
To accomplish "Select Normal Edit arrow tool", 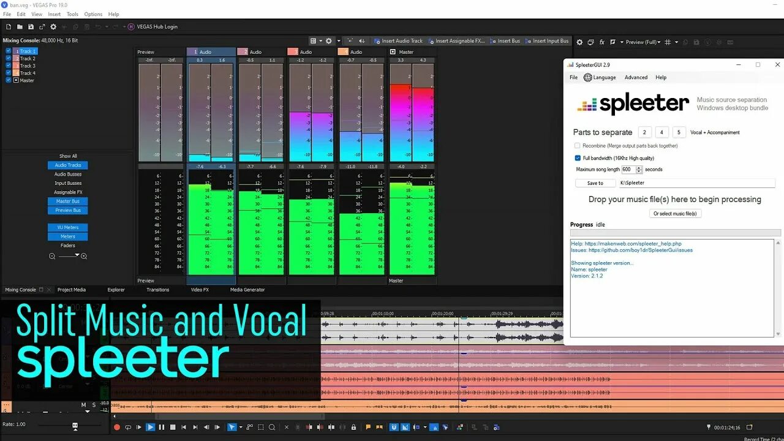I will [232, 428].
